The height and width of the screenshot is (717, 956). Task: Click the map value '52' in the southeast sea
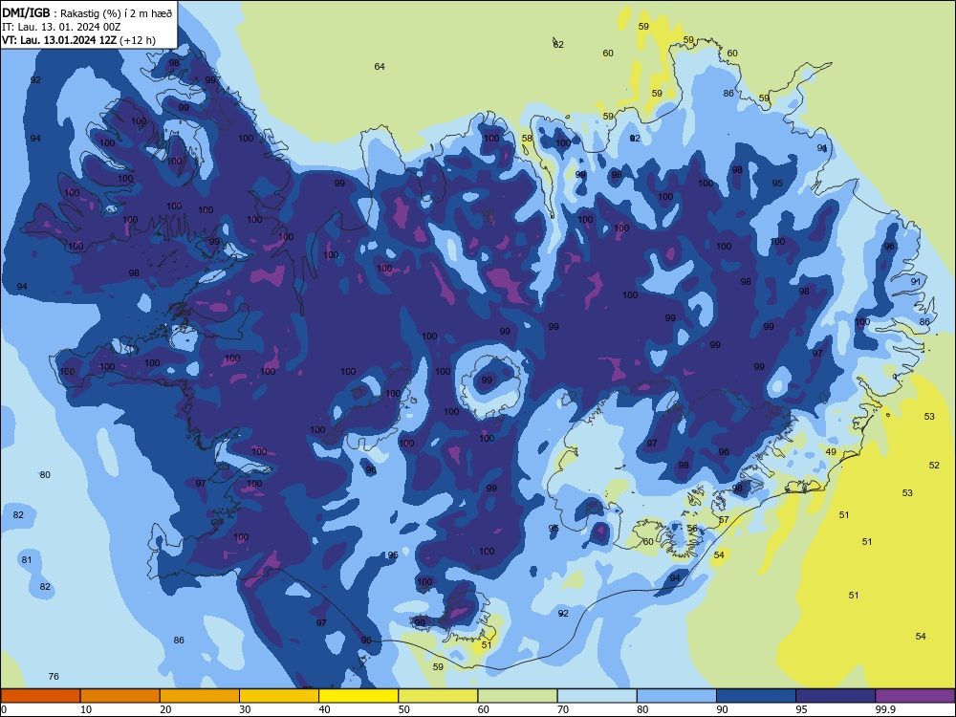934,466
